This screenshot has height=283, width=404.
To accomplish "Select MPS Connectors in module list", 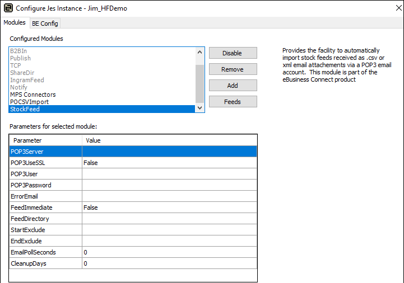I will [32, 95].
